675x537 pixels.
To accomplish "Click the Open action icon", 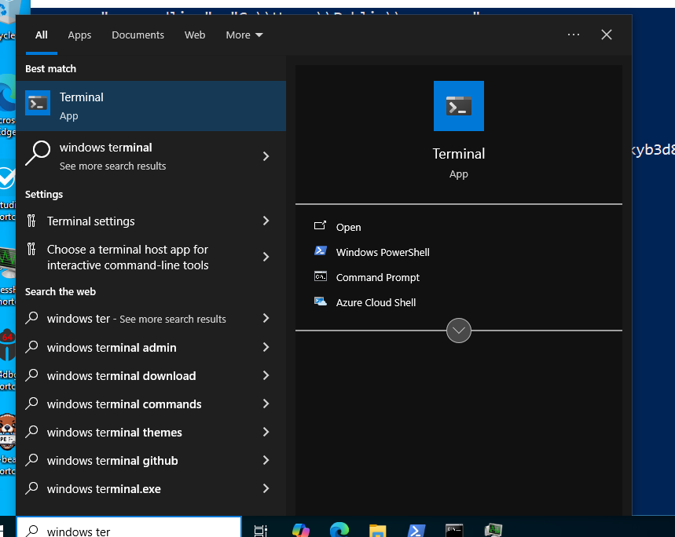I will 321,226.
